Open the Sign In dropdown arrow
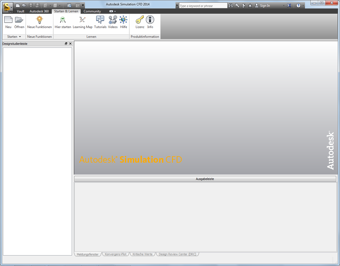 tap(284, 6)
